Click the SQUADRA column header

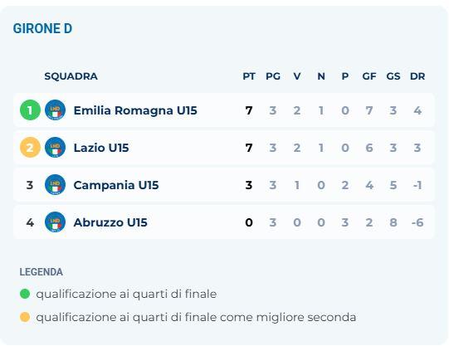pos(71,76)
